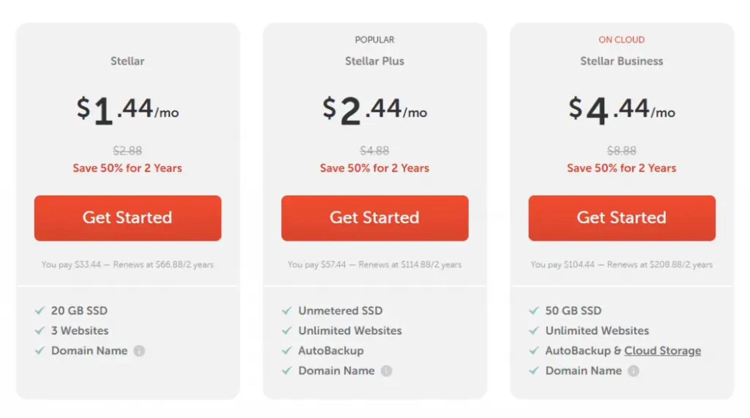Click the info icon next to Stellar's Domain Name

tap(140, 351)
